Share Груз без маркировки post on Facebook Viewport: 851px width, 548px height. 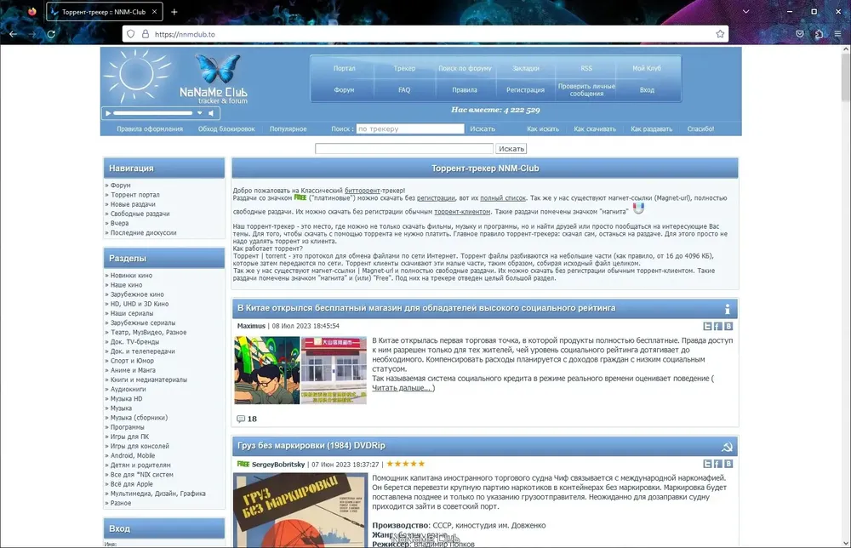717,464
